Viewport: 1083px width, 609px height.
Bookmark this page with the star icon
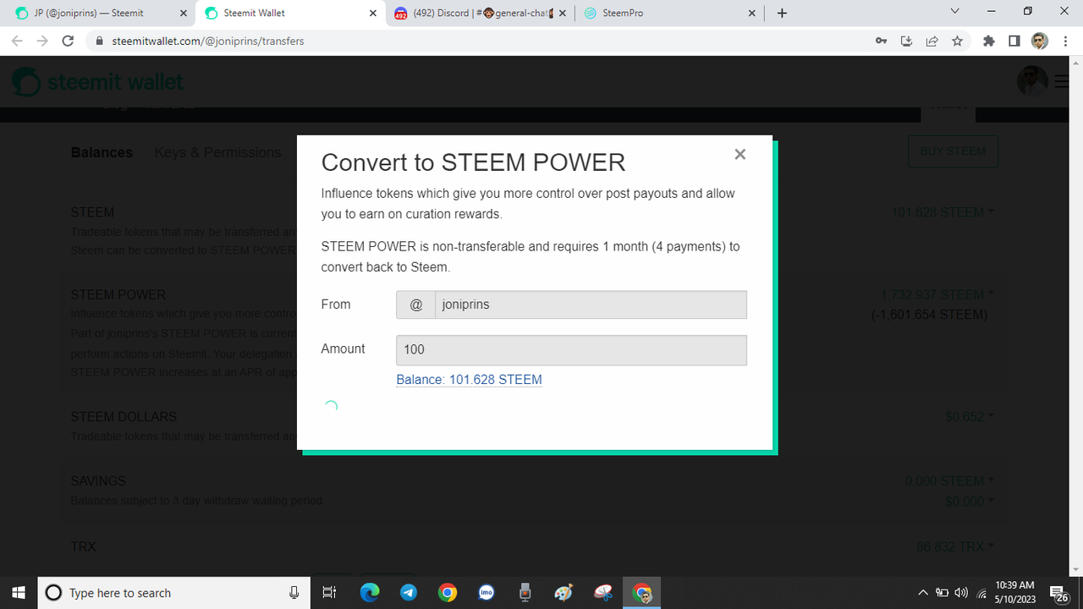click(x=957, y=41)
